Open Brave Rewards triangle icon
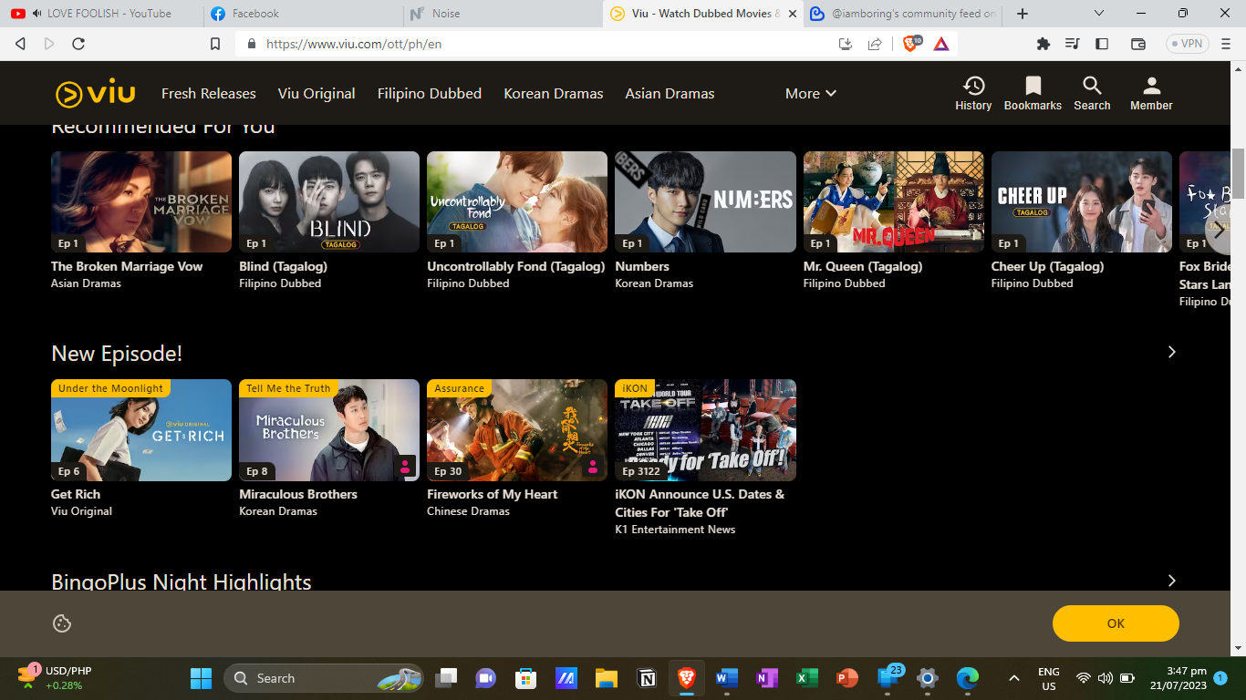 [941, 44]
